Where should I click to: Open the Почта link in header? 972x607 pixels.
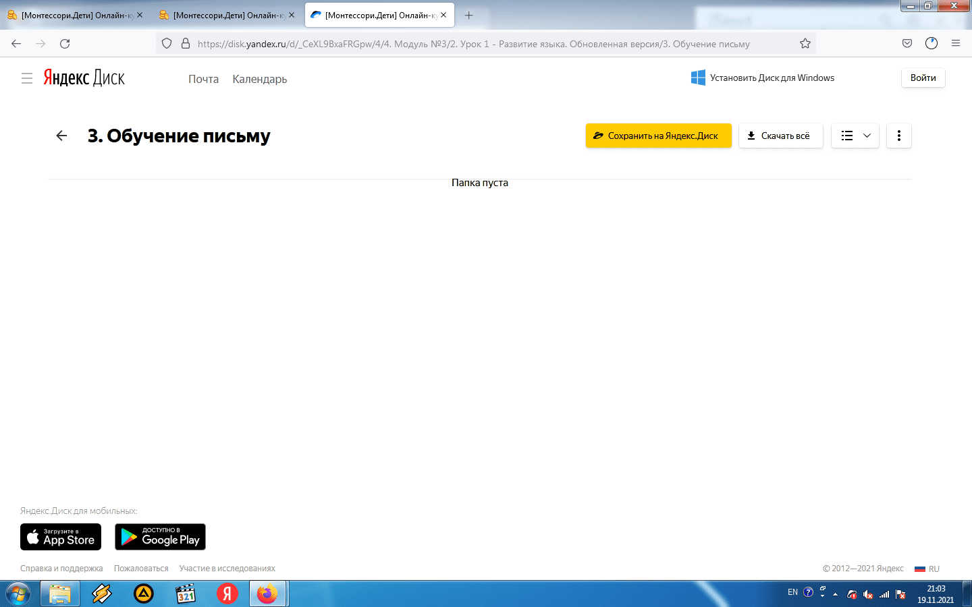[203, 79]
